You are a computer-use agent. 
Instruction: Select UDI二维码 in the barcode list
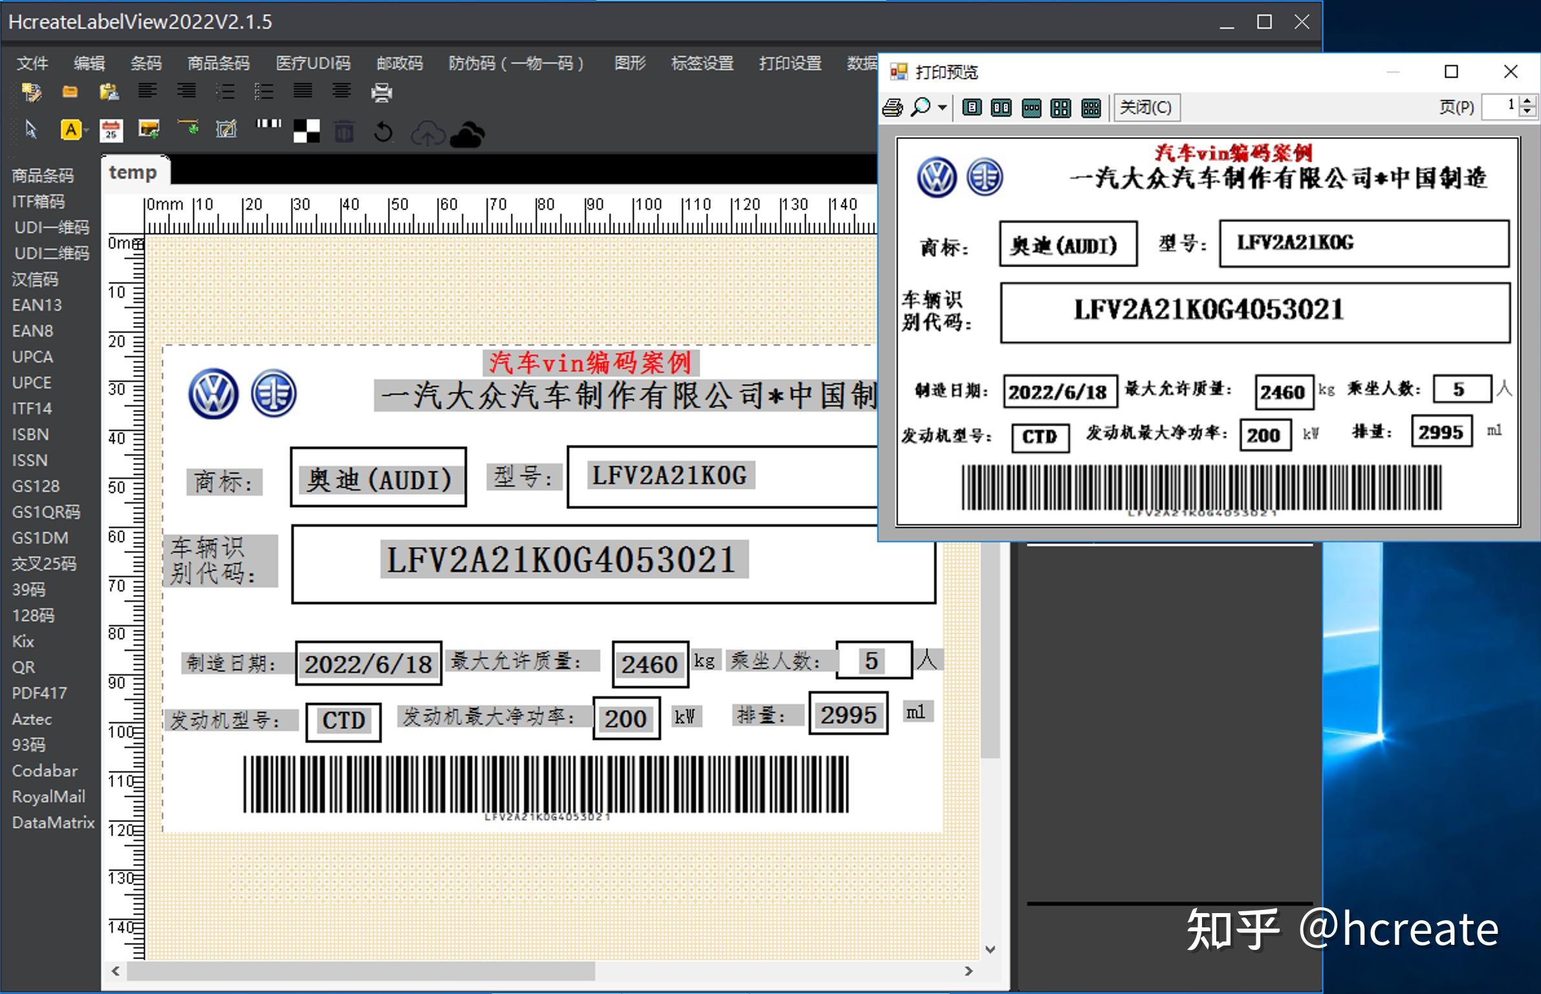coord(52,253)
